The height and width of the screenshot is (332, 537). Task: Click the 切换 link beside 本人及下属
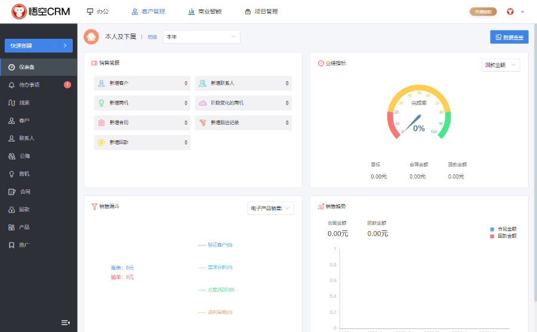click(x=152, y=37)
